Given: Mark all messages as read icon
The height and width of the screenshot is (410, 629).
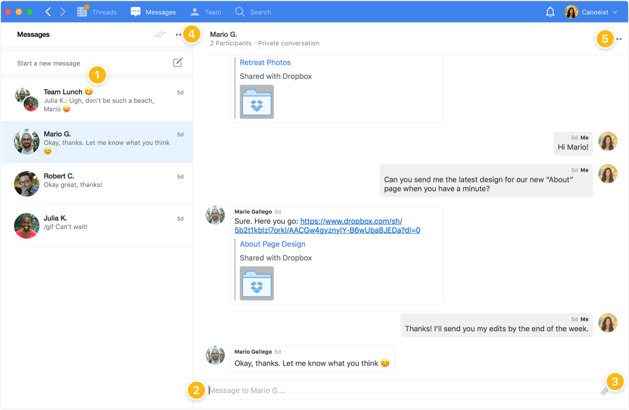Looking at the screenshot, I should coord(160,34).
